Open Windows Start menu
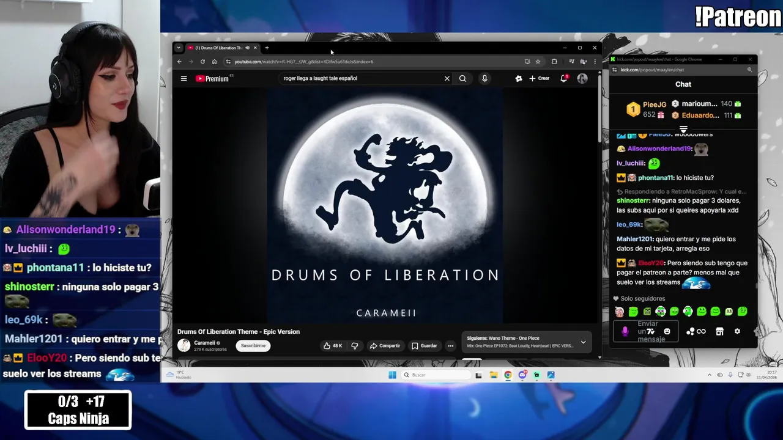This screenshot has height=440, width=783. point(392,375)
